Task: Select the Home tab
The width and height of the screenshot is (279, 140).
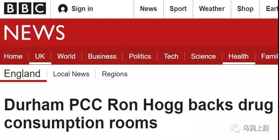Action: (13, 56)
